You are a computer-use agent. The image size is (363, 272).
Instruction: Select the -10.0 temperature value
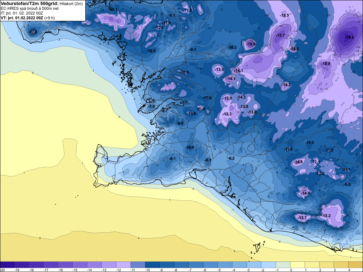coord(190,147)
